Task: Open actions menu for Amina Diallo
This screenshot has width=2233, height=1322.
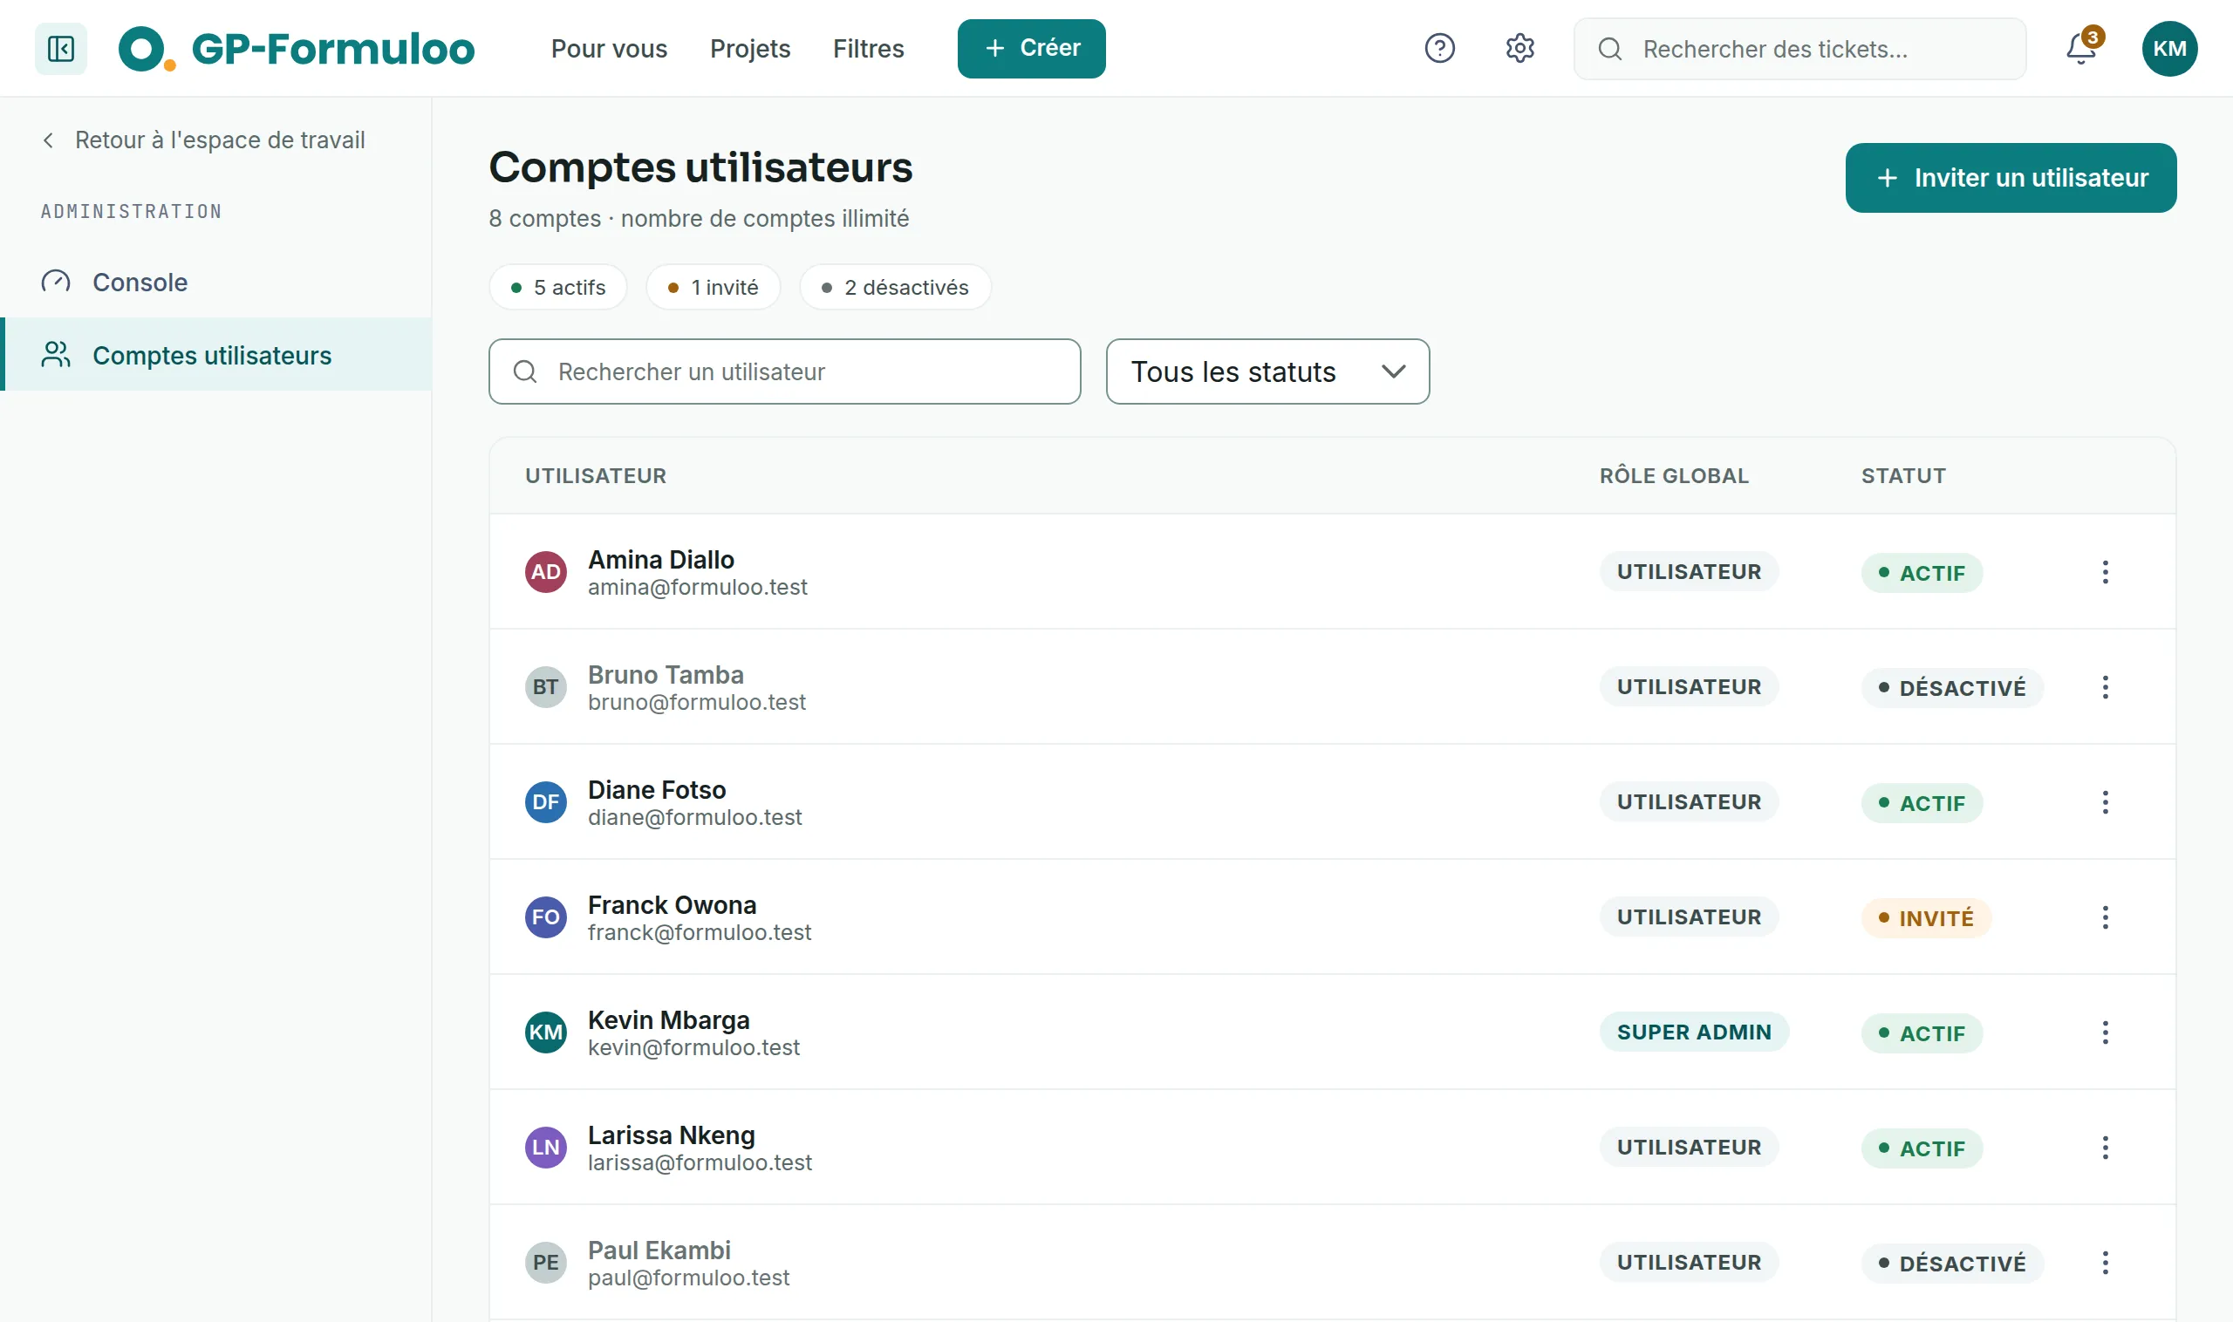Action: 2105,572
